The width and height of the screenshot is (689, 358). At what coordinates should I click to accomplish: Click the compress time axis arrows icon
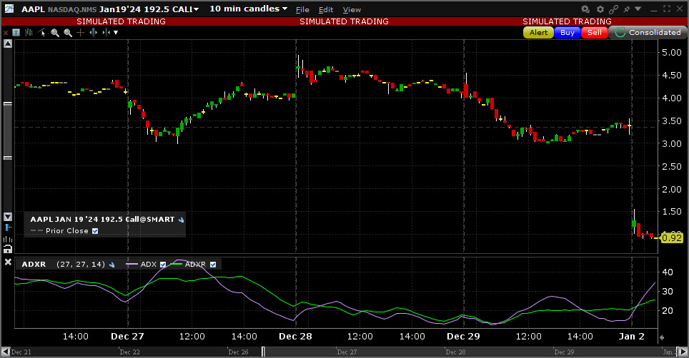(106, 32)
